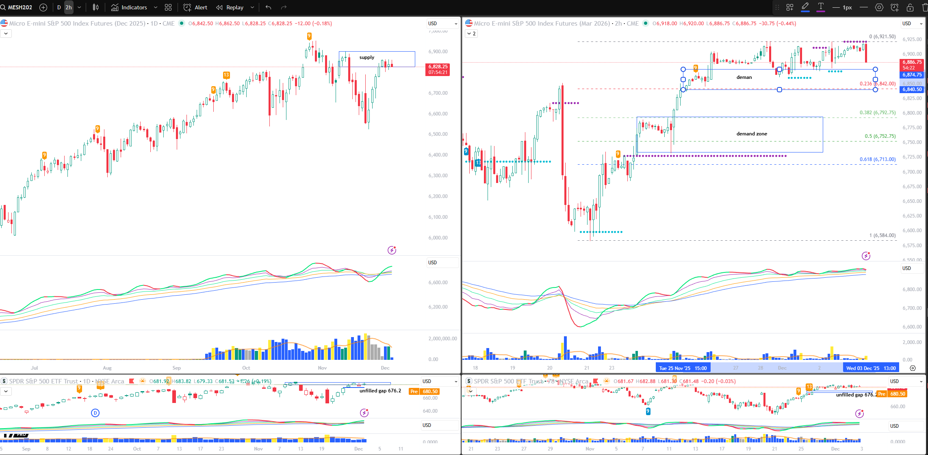The width and height of the screenshot is (928, 455).
Task: Open the Indicators menu
Action: (x=129, y=7)
